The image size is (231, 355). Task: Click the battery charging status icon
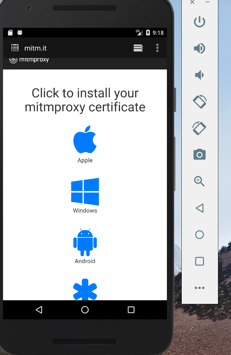tap(148, 33)
